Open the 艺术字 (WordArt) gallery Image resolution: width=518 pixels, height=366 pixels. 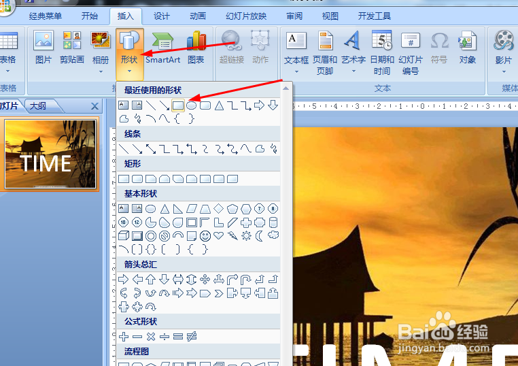(x=353, y=53)
